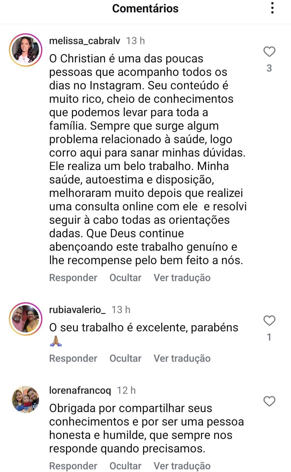This screenshot has height=472, width=291.
Task: Like lorenafrancoq's comment with the heart
Action: (x=269, y=401)
